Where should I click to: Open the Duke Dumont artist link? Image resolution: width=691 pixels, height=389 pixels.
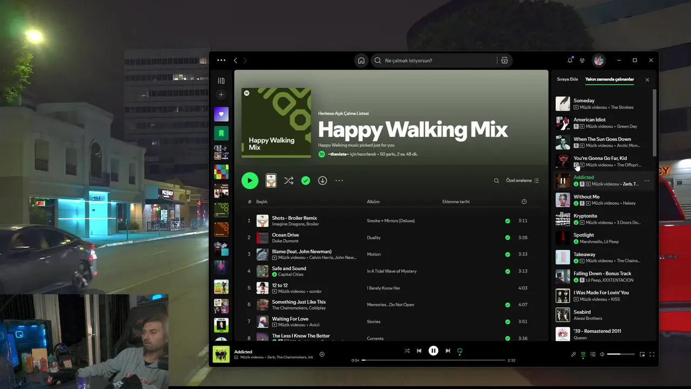tap(286, 241)
